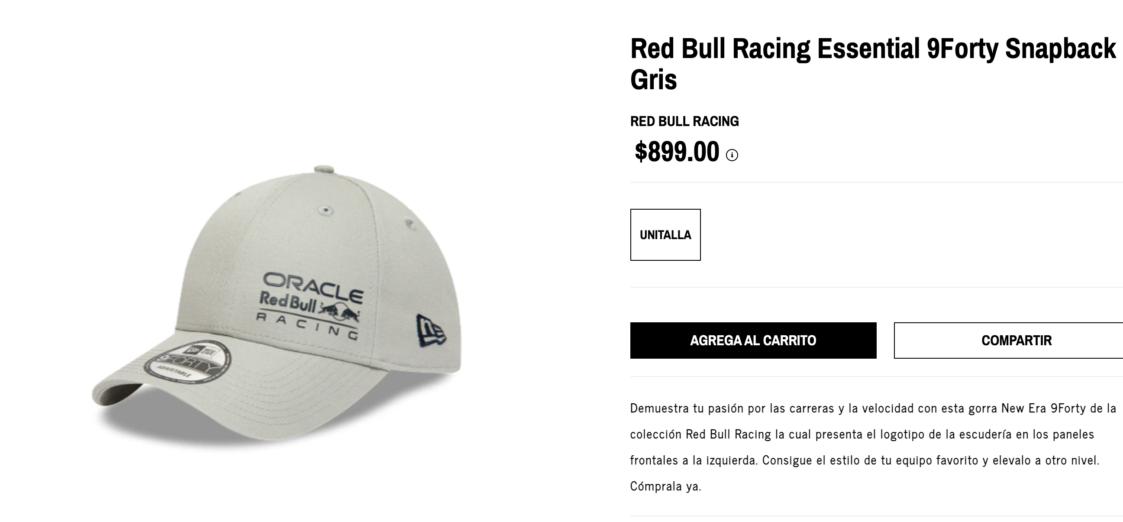This screenshot has height=522, width=1123.
Task: Click the Red Bull text on the cap logo
Action: 287,301
